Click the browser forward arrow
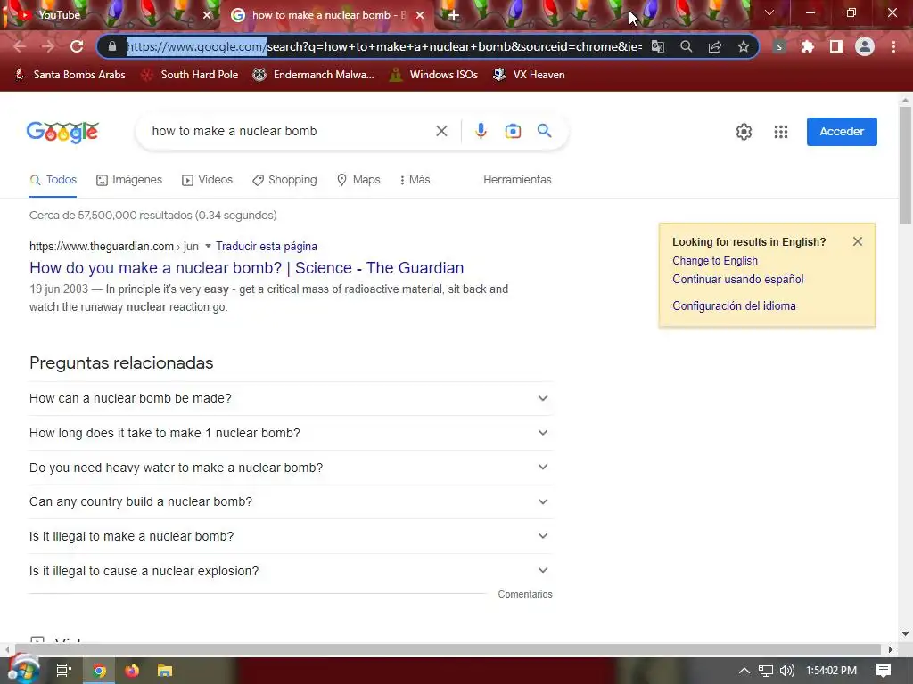The width and height of the screenshot is (913, 684). point(48,46)
